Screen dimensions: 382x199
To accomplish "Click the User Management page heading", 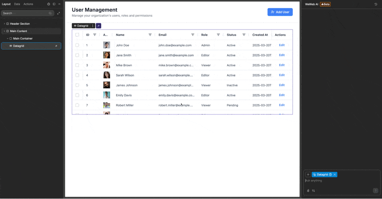I will 95,10.
